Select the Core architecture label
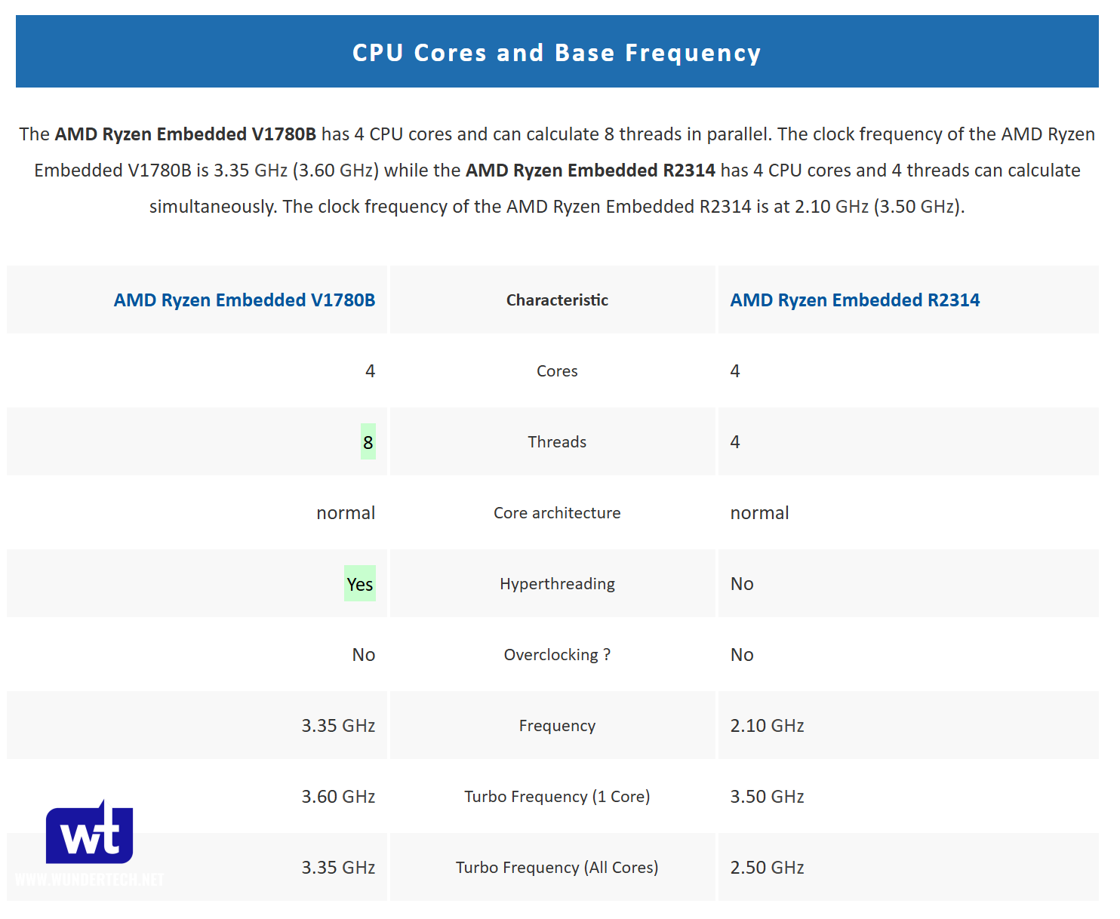 tap(557, 513)
